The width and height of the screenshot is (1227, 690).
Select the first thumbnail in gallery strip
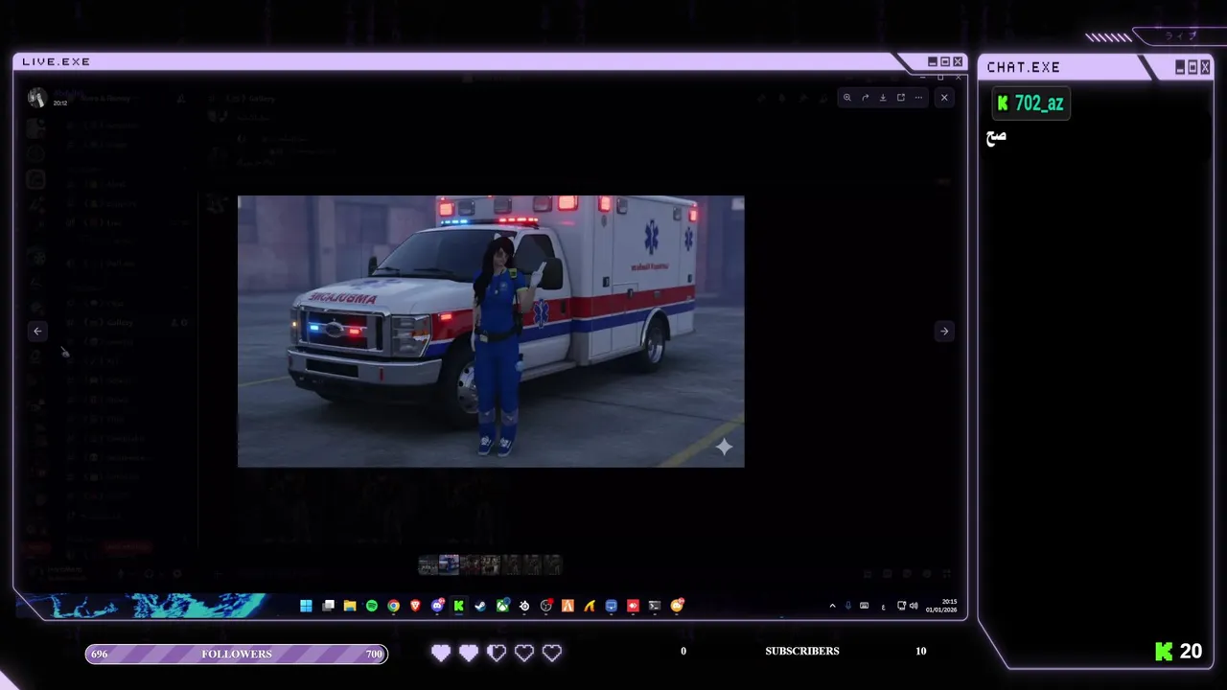[428, 564]
